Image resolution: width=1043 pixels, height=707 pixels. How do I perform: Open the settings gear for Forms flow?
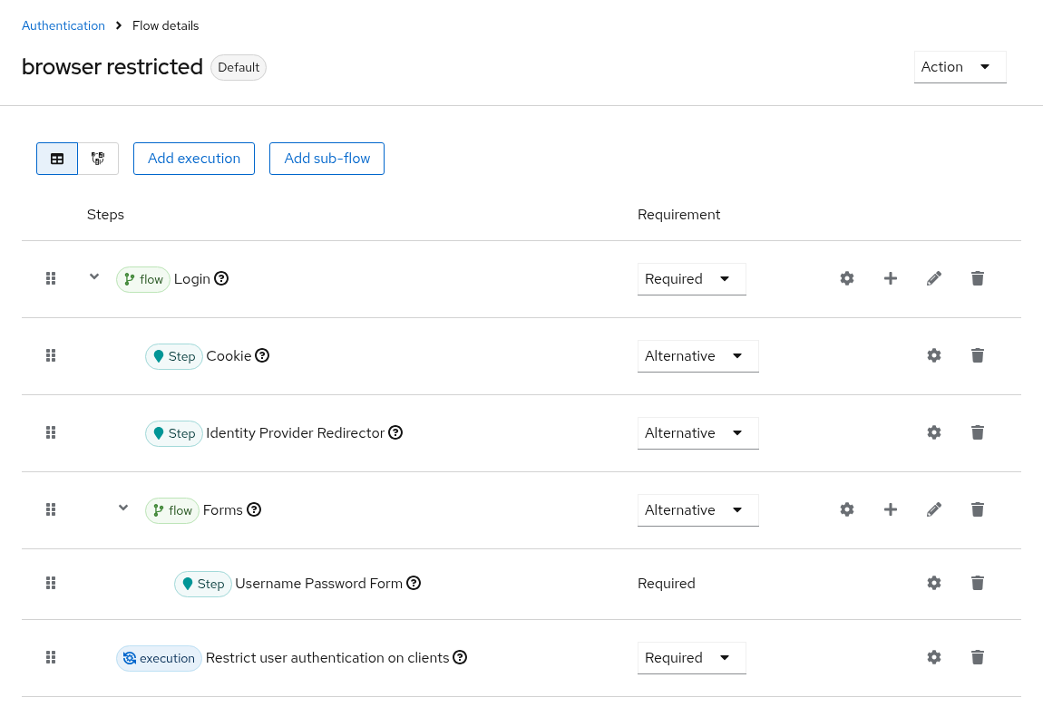point(847,509)
